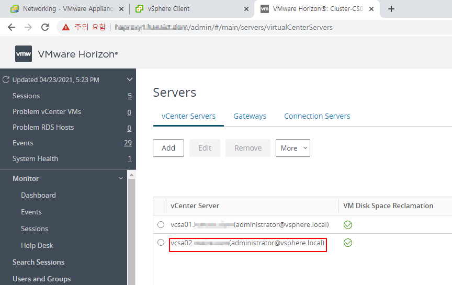Click the VM Disk Space Reclamation column header
The height and width of the screenshot is (285, 452).
pyautogui.click(x=388, y=206)
